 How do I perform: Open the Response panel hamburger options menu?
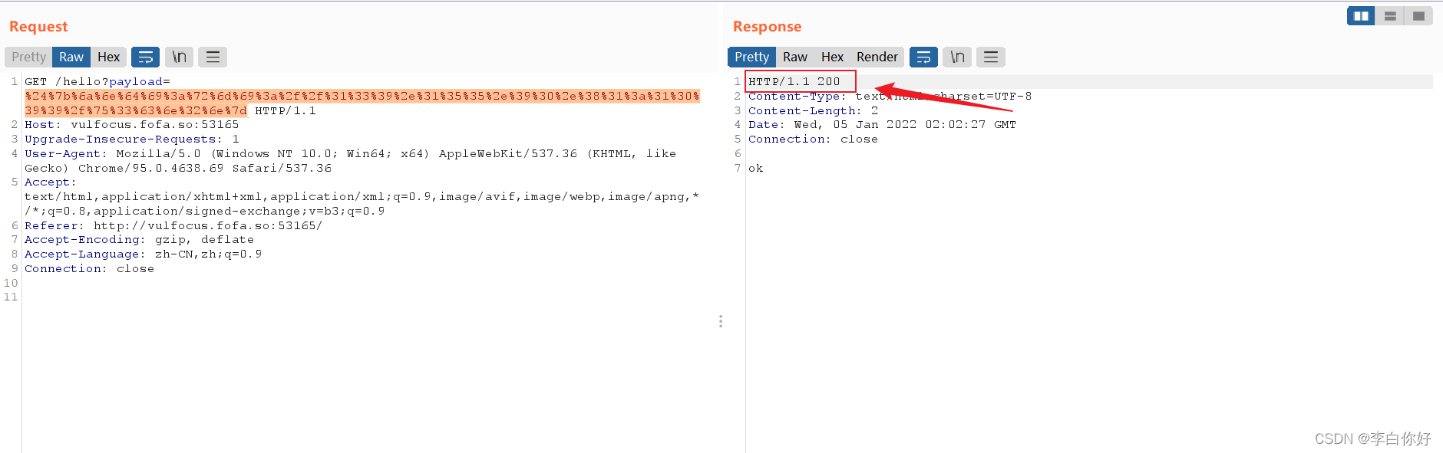click(x=991, y=57)
